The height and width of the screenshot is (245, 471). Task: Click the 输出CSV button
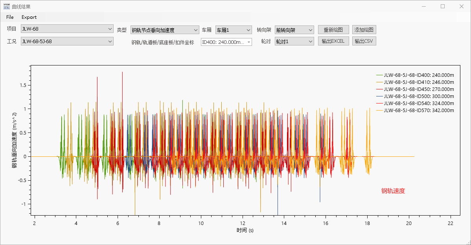pos(364,41)
